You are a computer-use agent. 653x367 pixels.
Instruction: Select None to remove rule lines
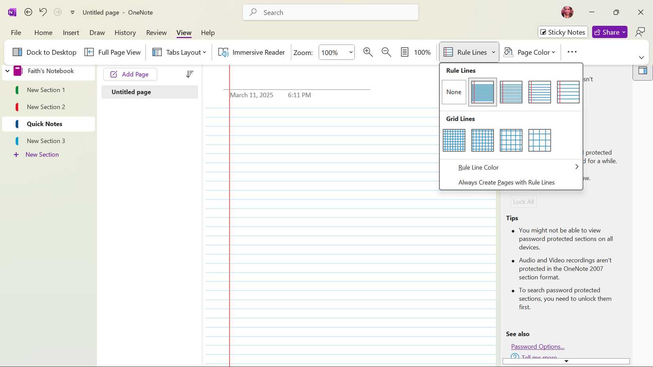tap(454, 92)
